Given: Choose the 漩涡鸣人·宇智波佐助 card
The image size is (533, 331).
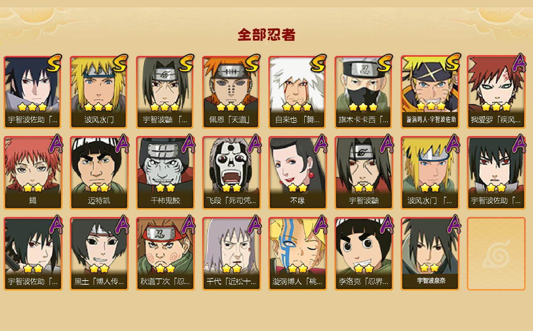Looking at the screenshot, I should (x=430, y=92).
